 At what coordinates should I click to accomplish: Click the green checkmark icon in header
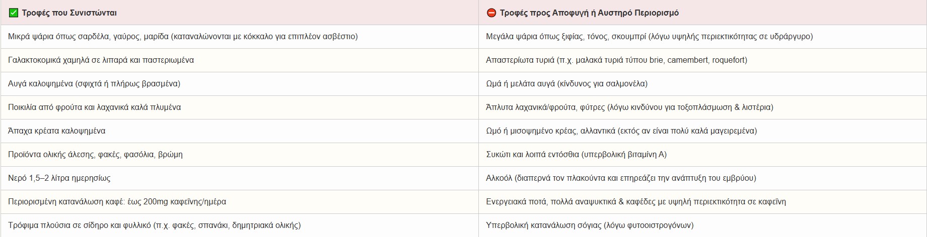tap(14, 13)
